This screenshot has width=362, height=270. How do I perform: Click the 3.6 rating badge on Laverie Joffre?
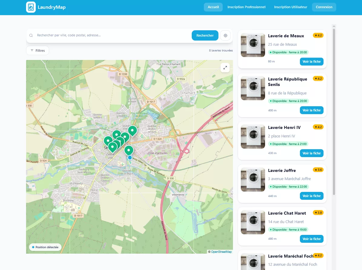318,170
